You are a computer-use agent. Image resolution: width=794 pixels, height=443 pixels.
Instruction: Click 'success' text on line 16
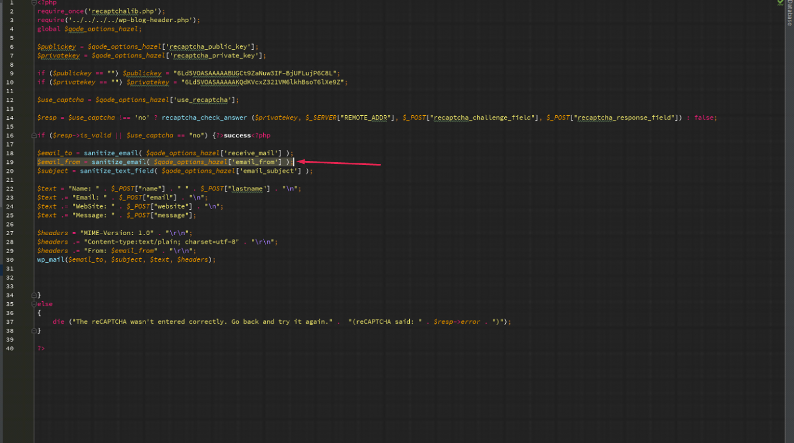coord(237,136)
